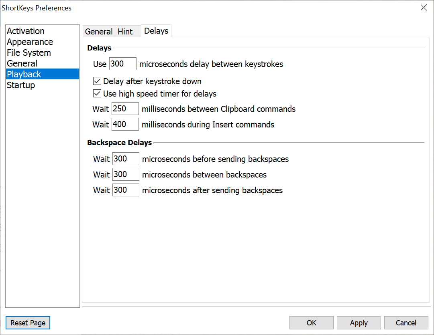Select the Playback category
Image resolution: width=434 pixels, height=335 pixels.
24,75
